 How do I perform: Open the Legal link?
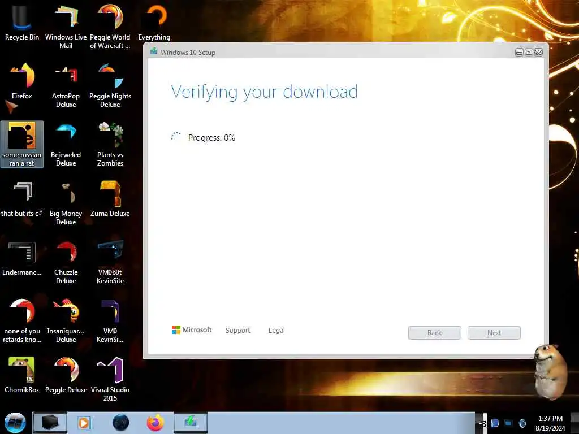point(276,330)
